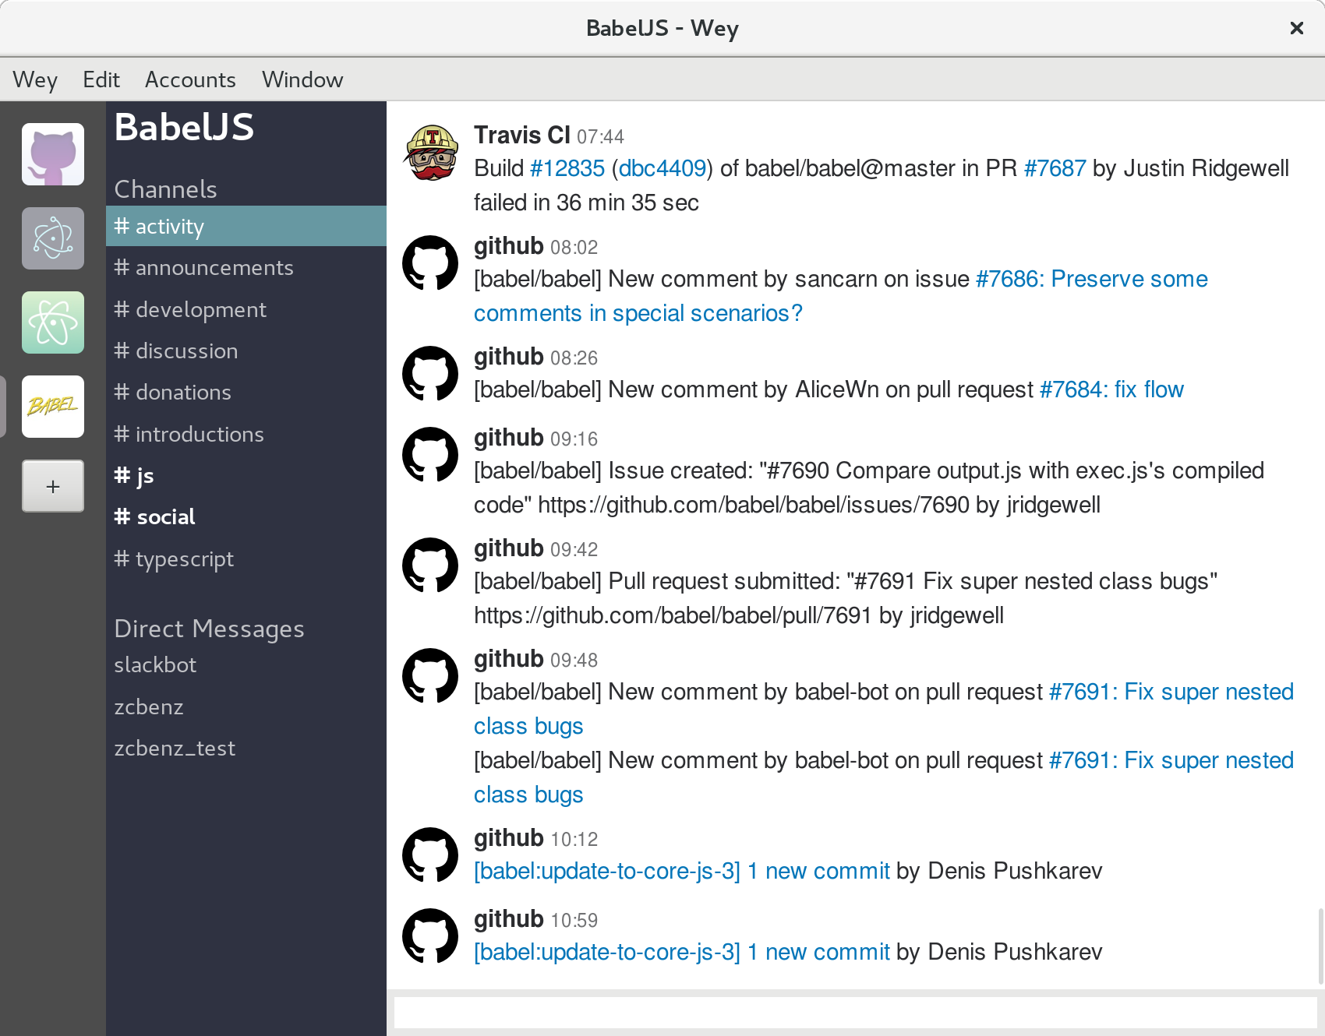Open build link #12835
Screen dimensions: 1325x1036
[567, 168]
